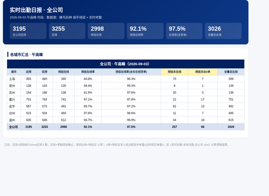Select the 97.5% 在线率 summary card
The image size is (269, 196).
pyautogui.click(x=184, y=31)
